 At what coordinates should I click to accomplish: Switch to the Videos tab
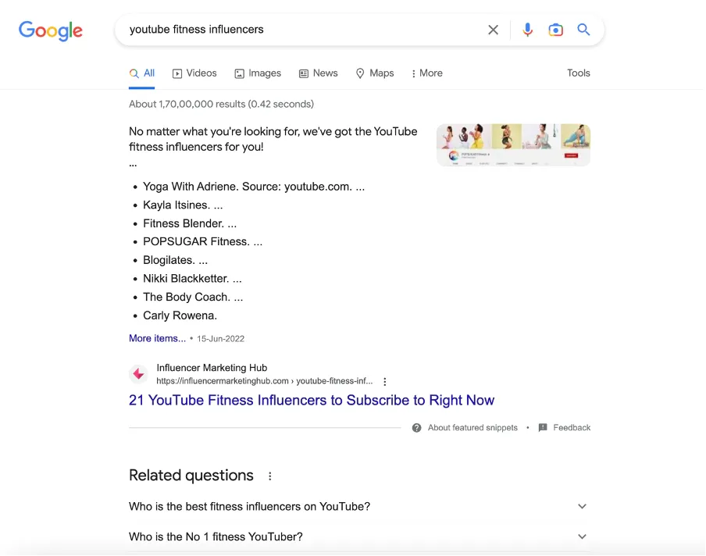click(194, 73)
